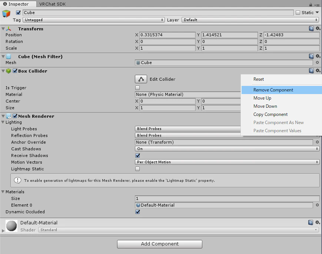Click the Cube GameObject icon

[6, 14]
